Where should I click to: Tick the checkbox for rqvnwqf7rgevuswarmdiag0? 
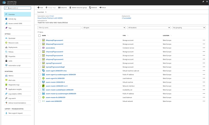(39, 67)
